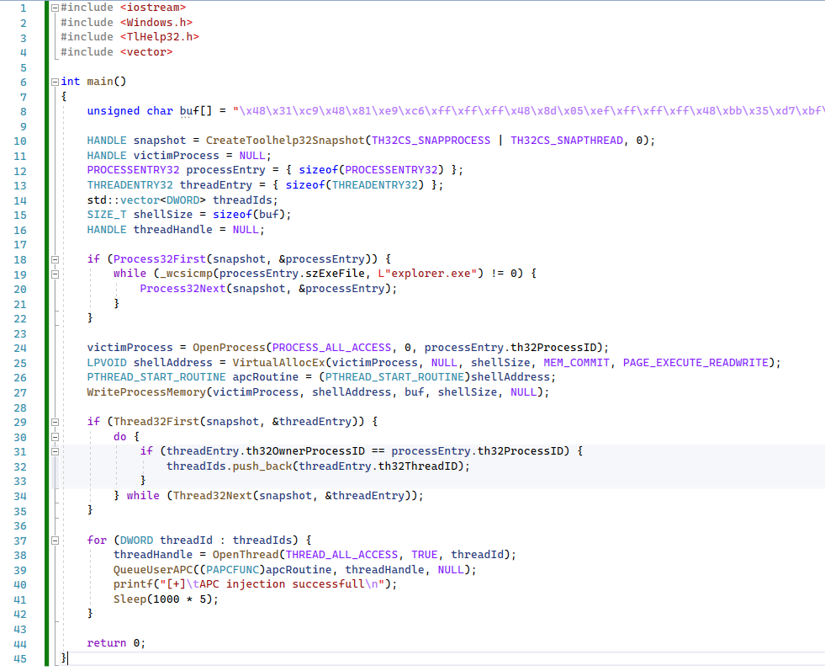Image resolution: width=825 pixels, height=671 pixels.
Task: Click th32OwnerProcessID member
Action: [305, 451]
